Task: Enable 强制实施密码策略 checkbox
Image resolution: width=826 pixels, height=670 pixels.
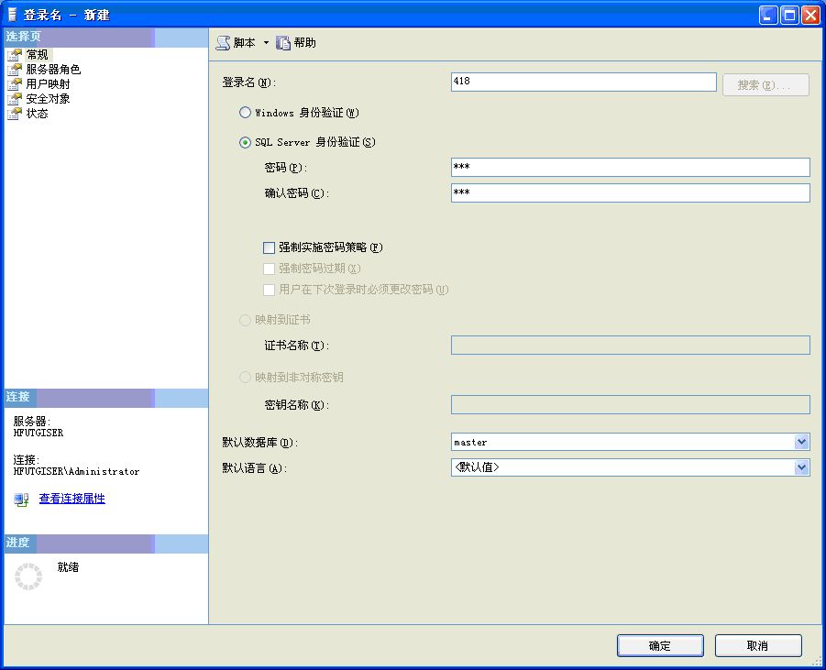Action: [270, 247]
